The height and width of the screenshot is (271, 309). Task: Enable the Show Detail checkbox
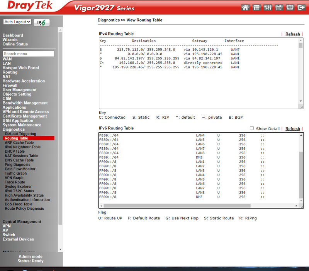pyautogui.click(x=252, y=128)
